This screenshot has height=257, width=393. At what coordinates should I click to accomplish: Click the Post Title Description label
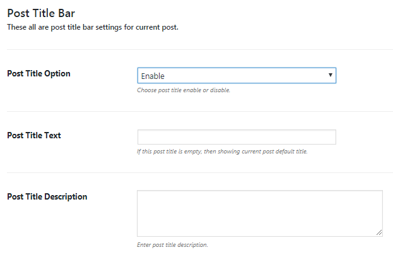point(47,196)
